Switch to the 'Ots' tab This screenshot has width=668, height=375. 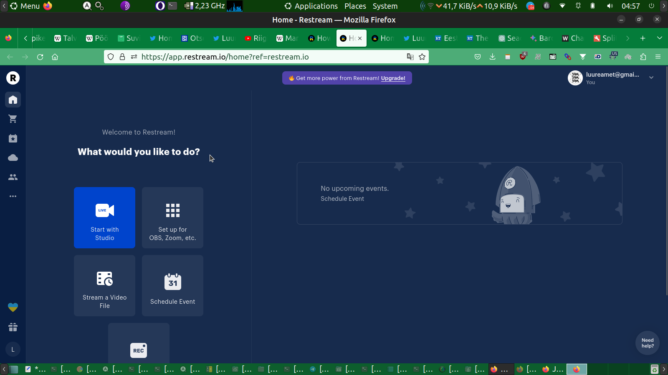click(x=192, y=38)
